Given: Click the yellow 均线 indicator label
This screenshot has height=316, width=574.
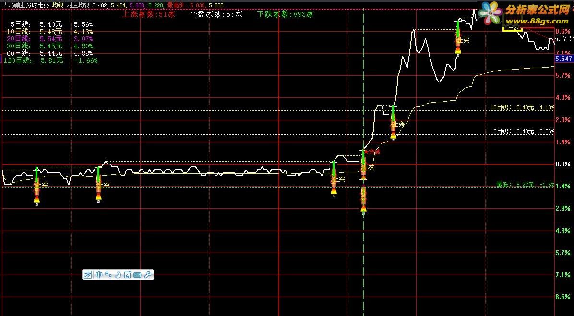Looking at the screenshot, I should point(58,5).
